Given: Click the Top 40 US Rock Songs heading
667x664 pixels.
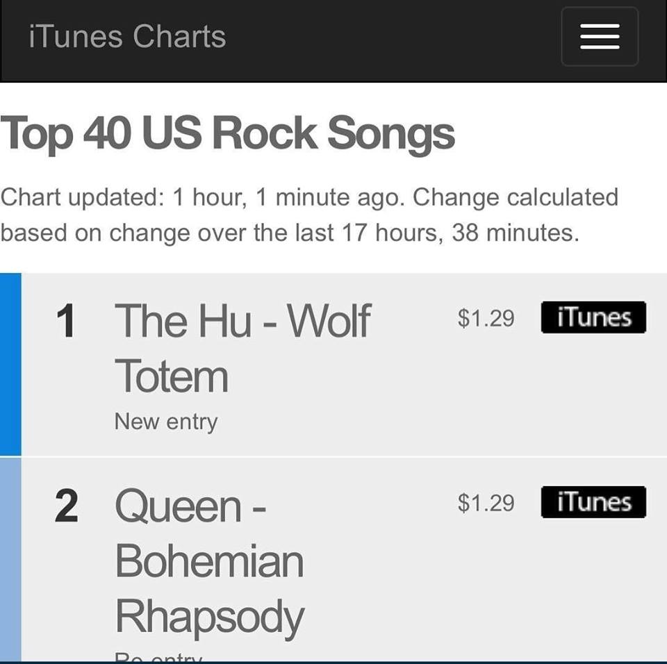Looking at the screenshot, I should tap(227, 132).
